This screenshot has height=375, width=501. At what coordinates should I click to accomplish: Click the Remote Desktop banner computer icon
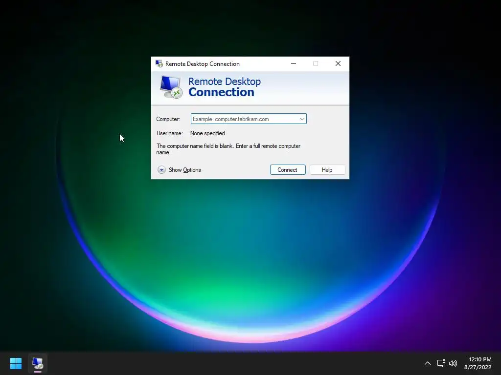click(171, 87)
